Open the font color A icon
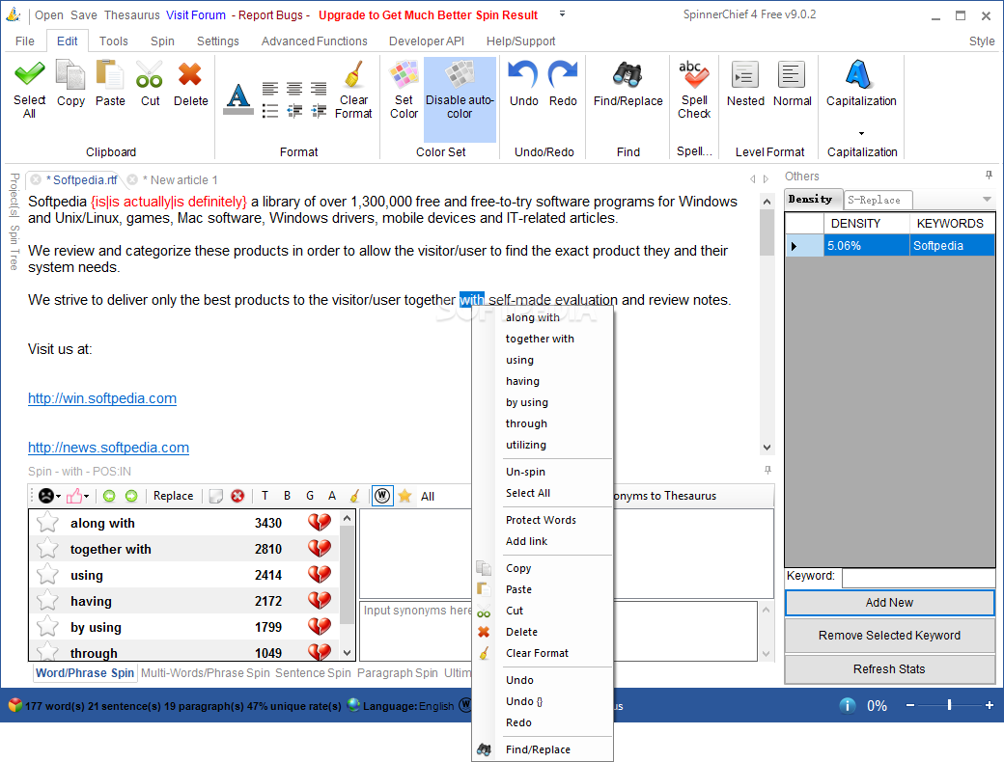Screen dimensions: 1004x762 click(238, 98)
